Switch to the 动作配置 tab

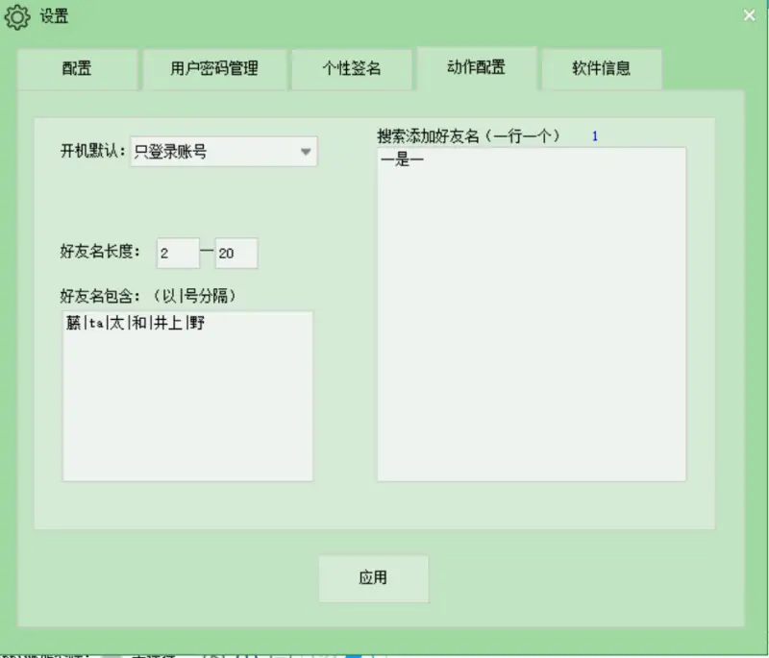pyautogui.click(x=476, y=68)
